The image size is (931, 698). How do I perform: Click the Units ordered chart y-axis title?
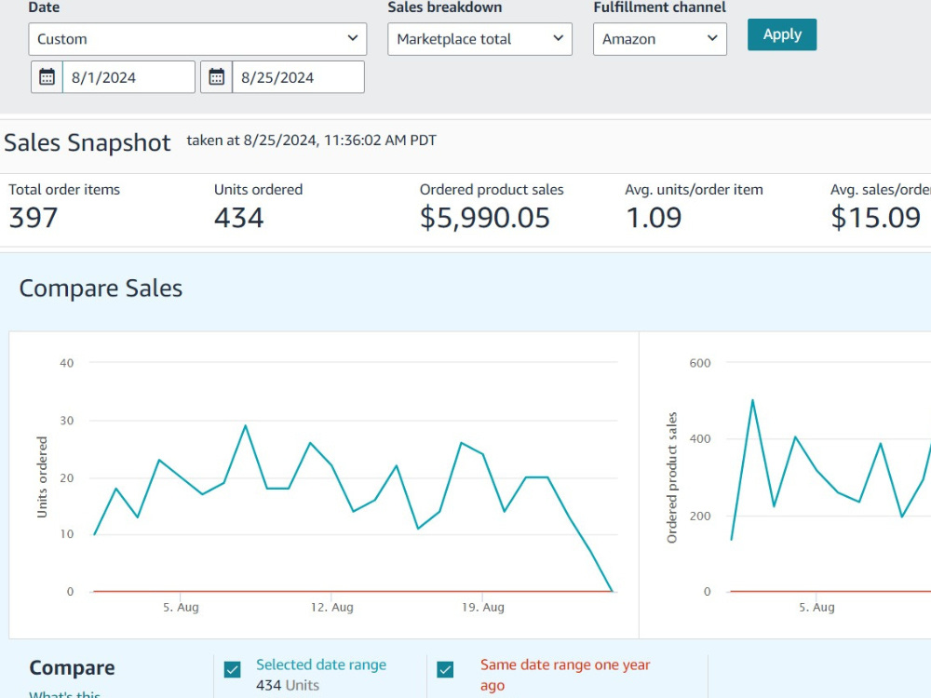point(42,477)
